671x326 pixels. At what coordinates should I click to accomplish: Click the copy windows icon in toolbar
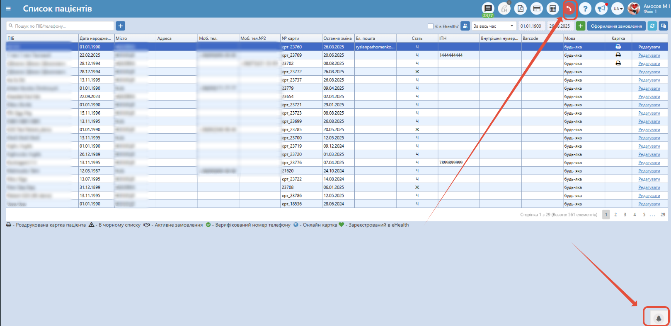click(664, 26)
